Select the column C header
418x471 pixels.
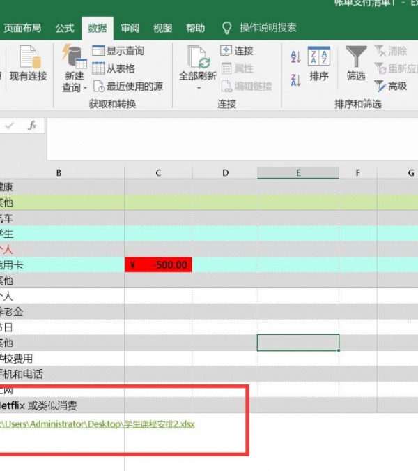pyautogui.click(x=158, y=173)
